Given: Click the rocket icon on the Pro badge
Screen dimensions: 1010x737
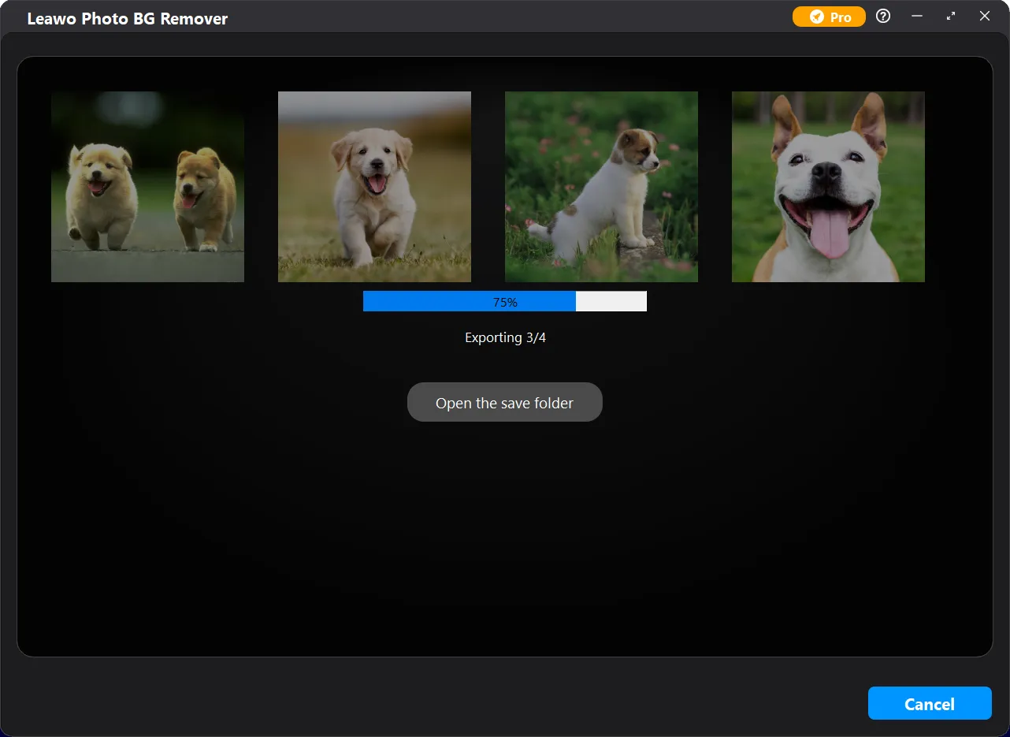Looking at the screenshot, I should click(x=817, y=17).
